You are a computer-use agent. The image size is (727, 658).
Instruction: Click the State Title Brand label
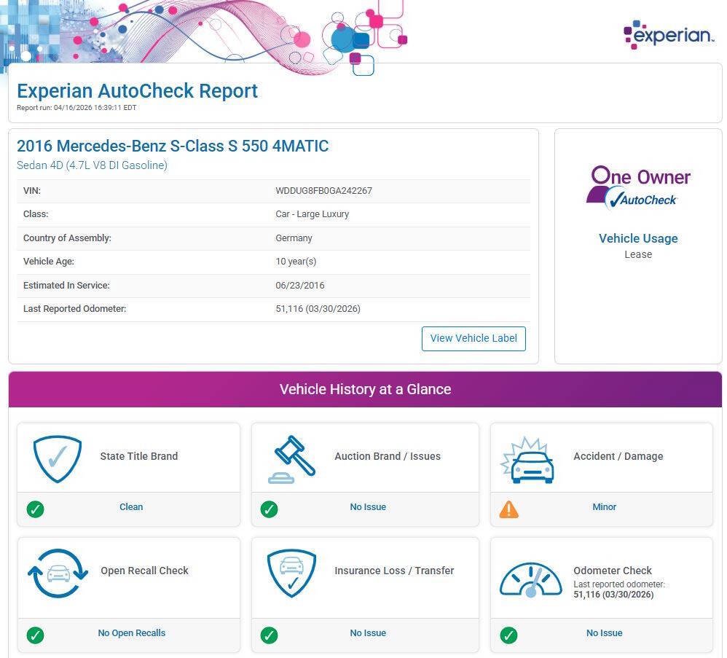click(138, 456)
